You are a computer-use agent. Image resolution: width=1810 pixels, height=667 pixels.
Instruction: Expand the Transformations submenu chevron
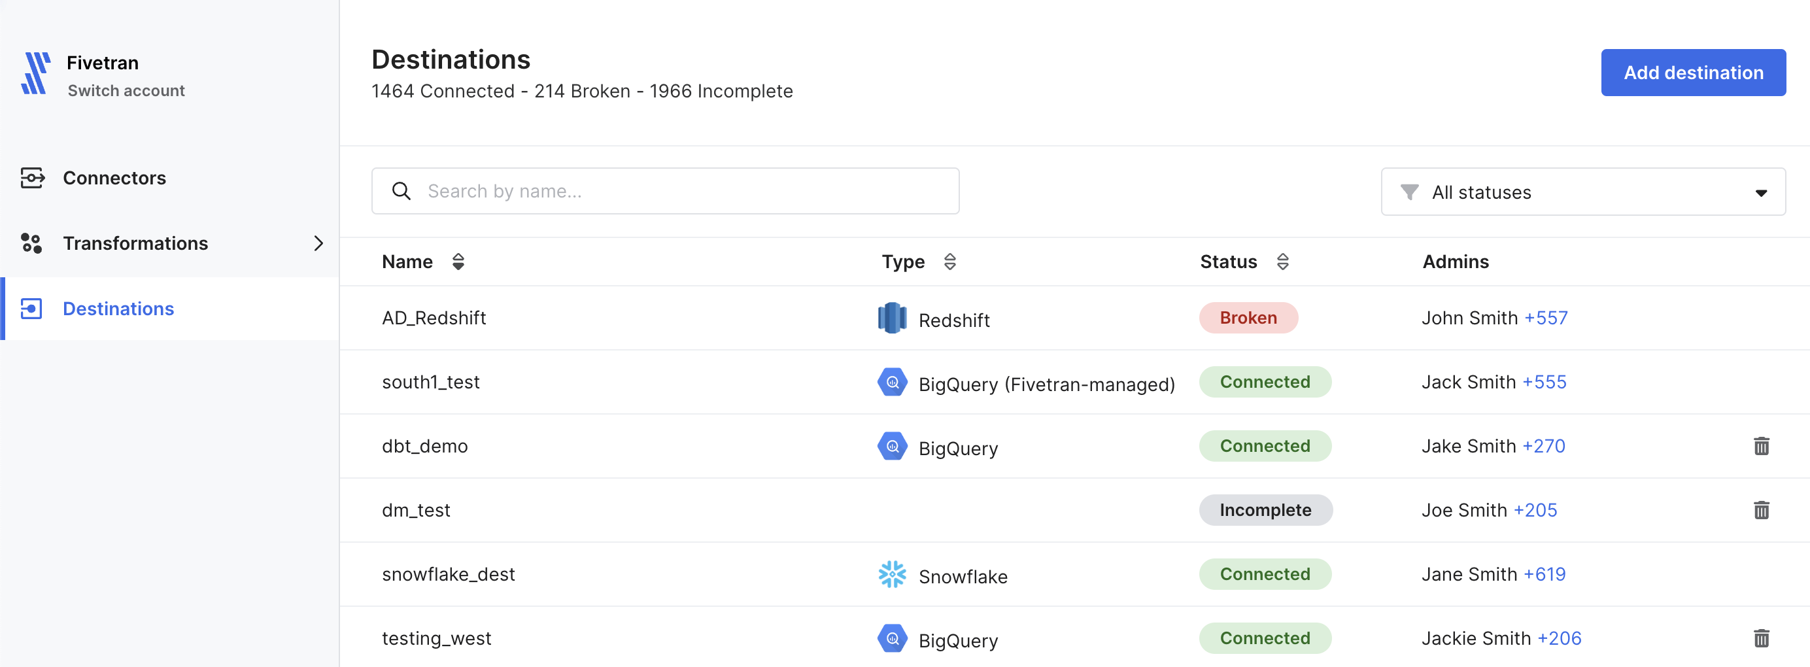(318, 243)
